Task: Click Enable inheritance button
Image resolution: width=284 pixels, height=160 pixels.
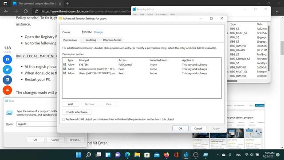Action: point(77,112)
